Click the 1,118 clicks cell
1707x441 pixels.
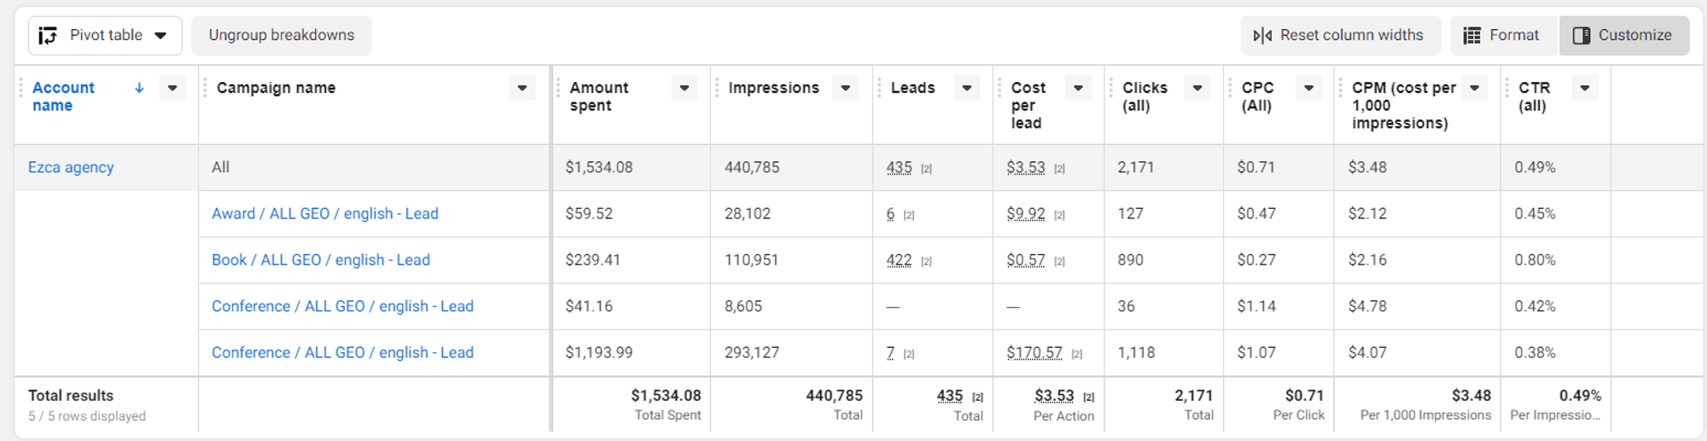tap(1163, 352)
